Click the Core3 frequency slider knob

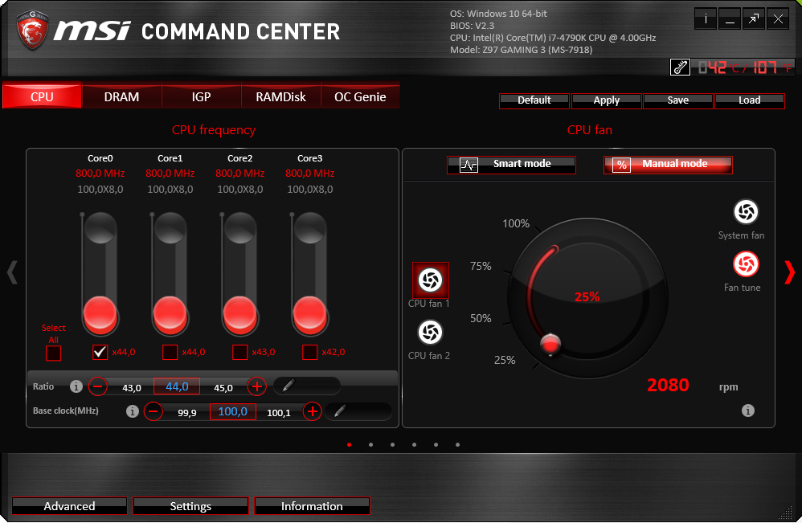tap(310, 314)
